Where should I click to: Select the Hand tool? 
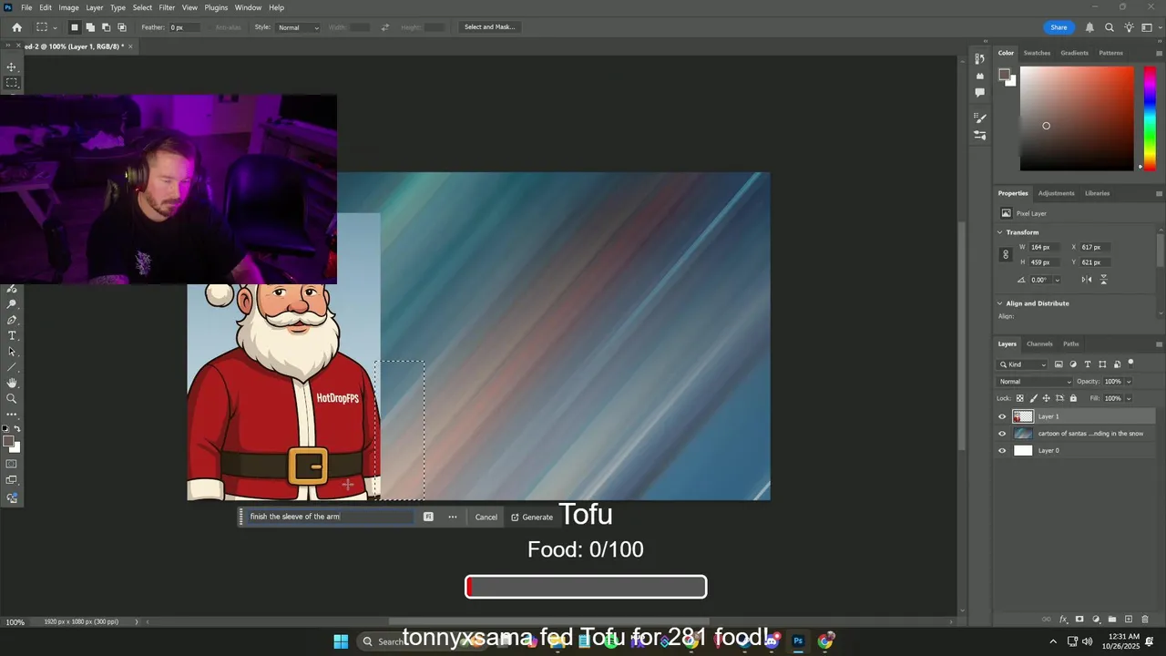pos(12,383)
